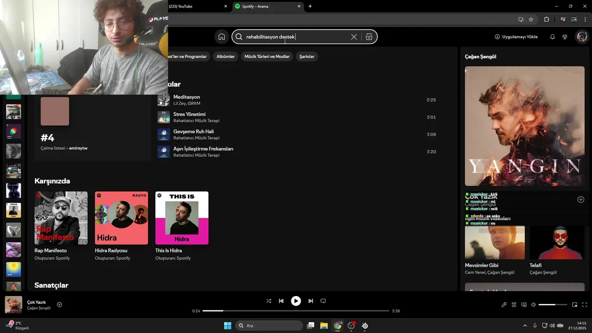This screenshot has height=333, width=592.
Task: Go to Spotify home with house icon
Action: pyautogui.click(x=222, y=37)
